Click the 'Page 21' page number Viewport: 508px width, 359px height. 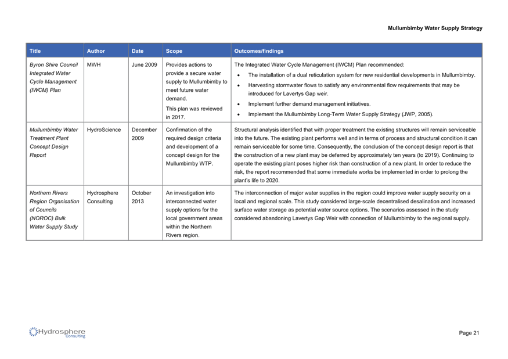click(x=469, y=333)
